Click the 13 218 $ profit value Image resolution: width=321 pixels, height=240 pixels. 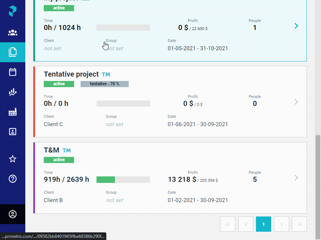click(182, 179)
